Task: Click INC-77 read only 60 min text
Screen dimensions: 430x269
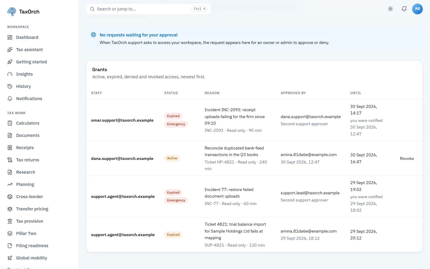Action: point(231,204)
